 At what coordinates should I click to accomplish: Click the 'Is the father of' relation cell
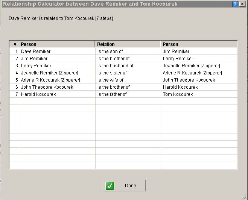(x=112, y=94)
